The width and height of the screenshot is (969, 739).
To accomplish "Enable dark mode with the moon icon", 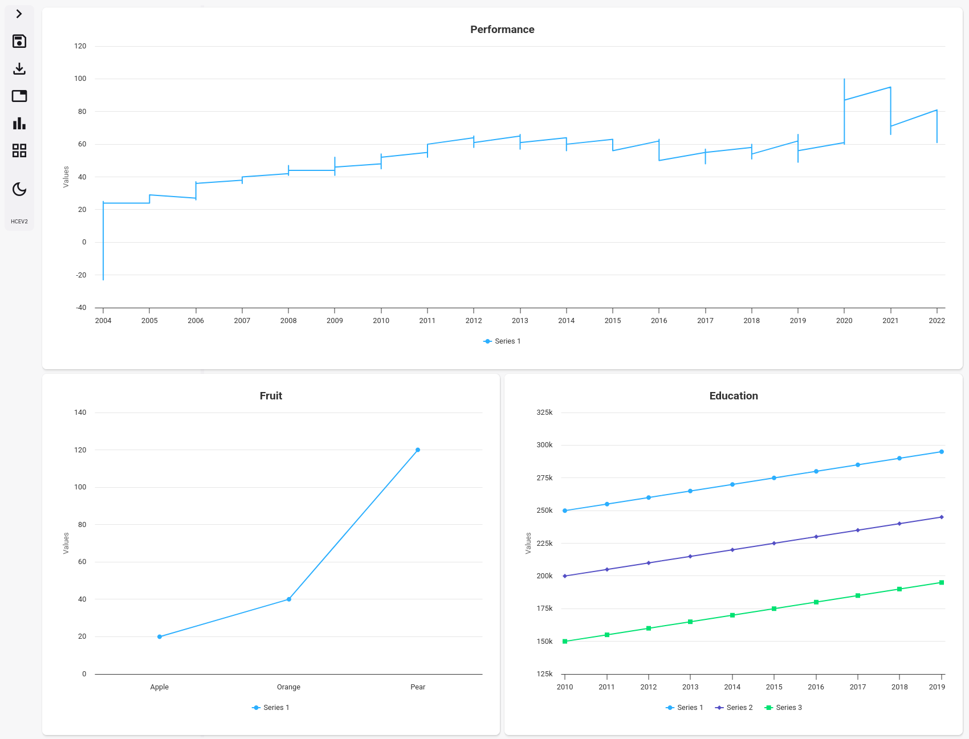I will tap(19, 190).
